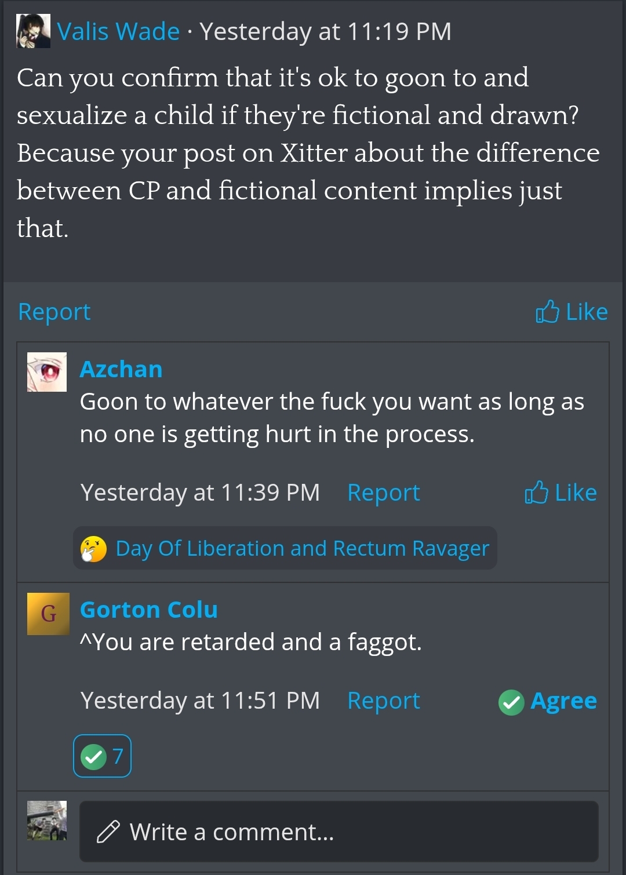Report the original post by Valis Wade
Viewport: 626px width, 875px height.
point(54,312)
